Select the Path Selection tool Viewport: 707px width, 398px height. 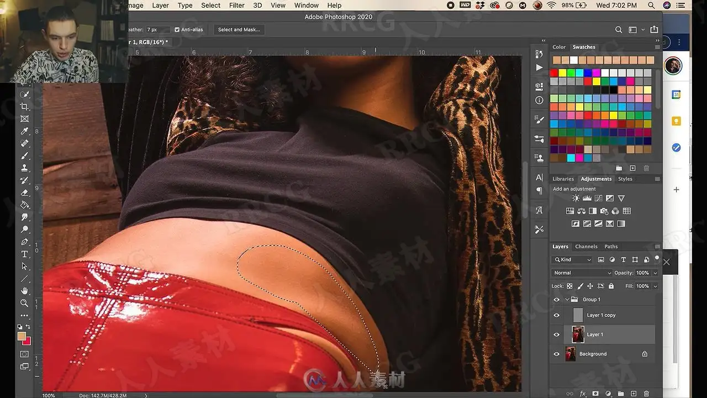24,266
